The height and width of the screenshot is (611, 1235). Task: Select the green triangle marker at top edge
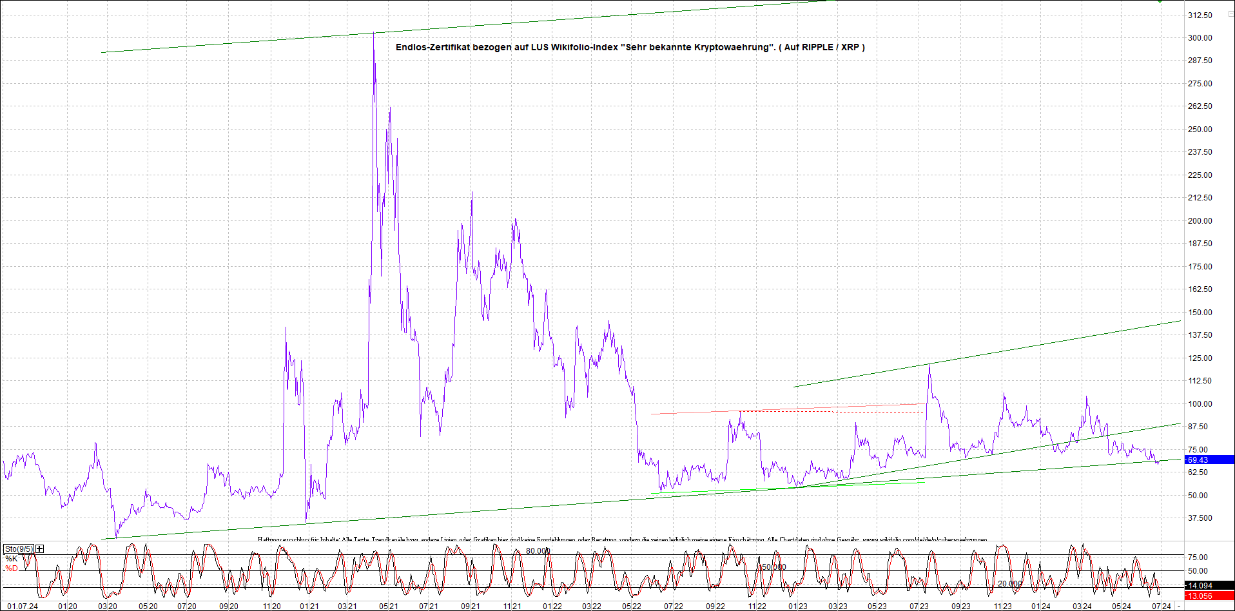1160,1
